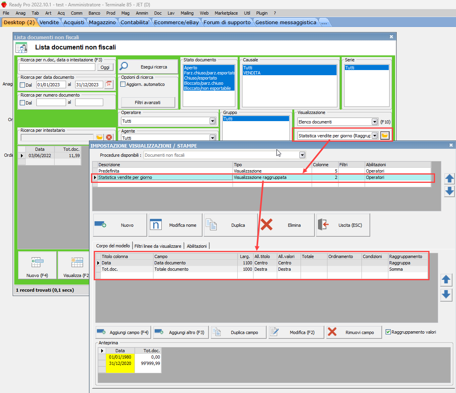Screen dimensions: 456x393
Task: Select Chiuso/esportato in Stato documento list
Action: pyautogui.click(x=209, y=78)
